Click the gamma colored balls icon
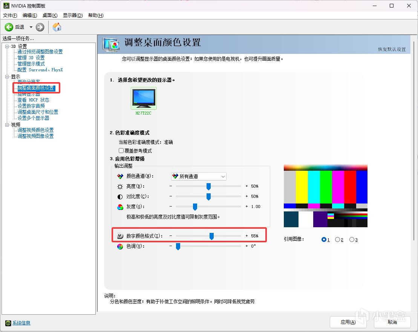Screen dimensions: 418x332 120,207
